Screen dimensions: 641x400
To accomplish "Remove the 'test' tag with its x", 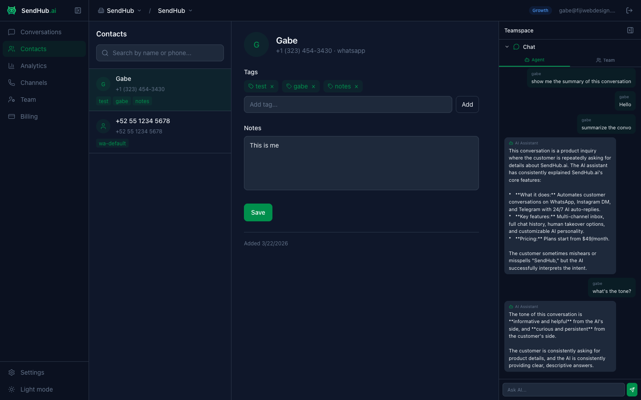I will pos(272,87).
